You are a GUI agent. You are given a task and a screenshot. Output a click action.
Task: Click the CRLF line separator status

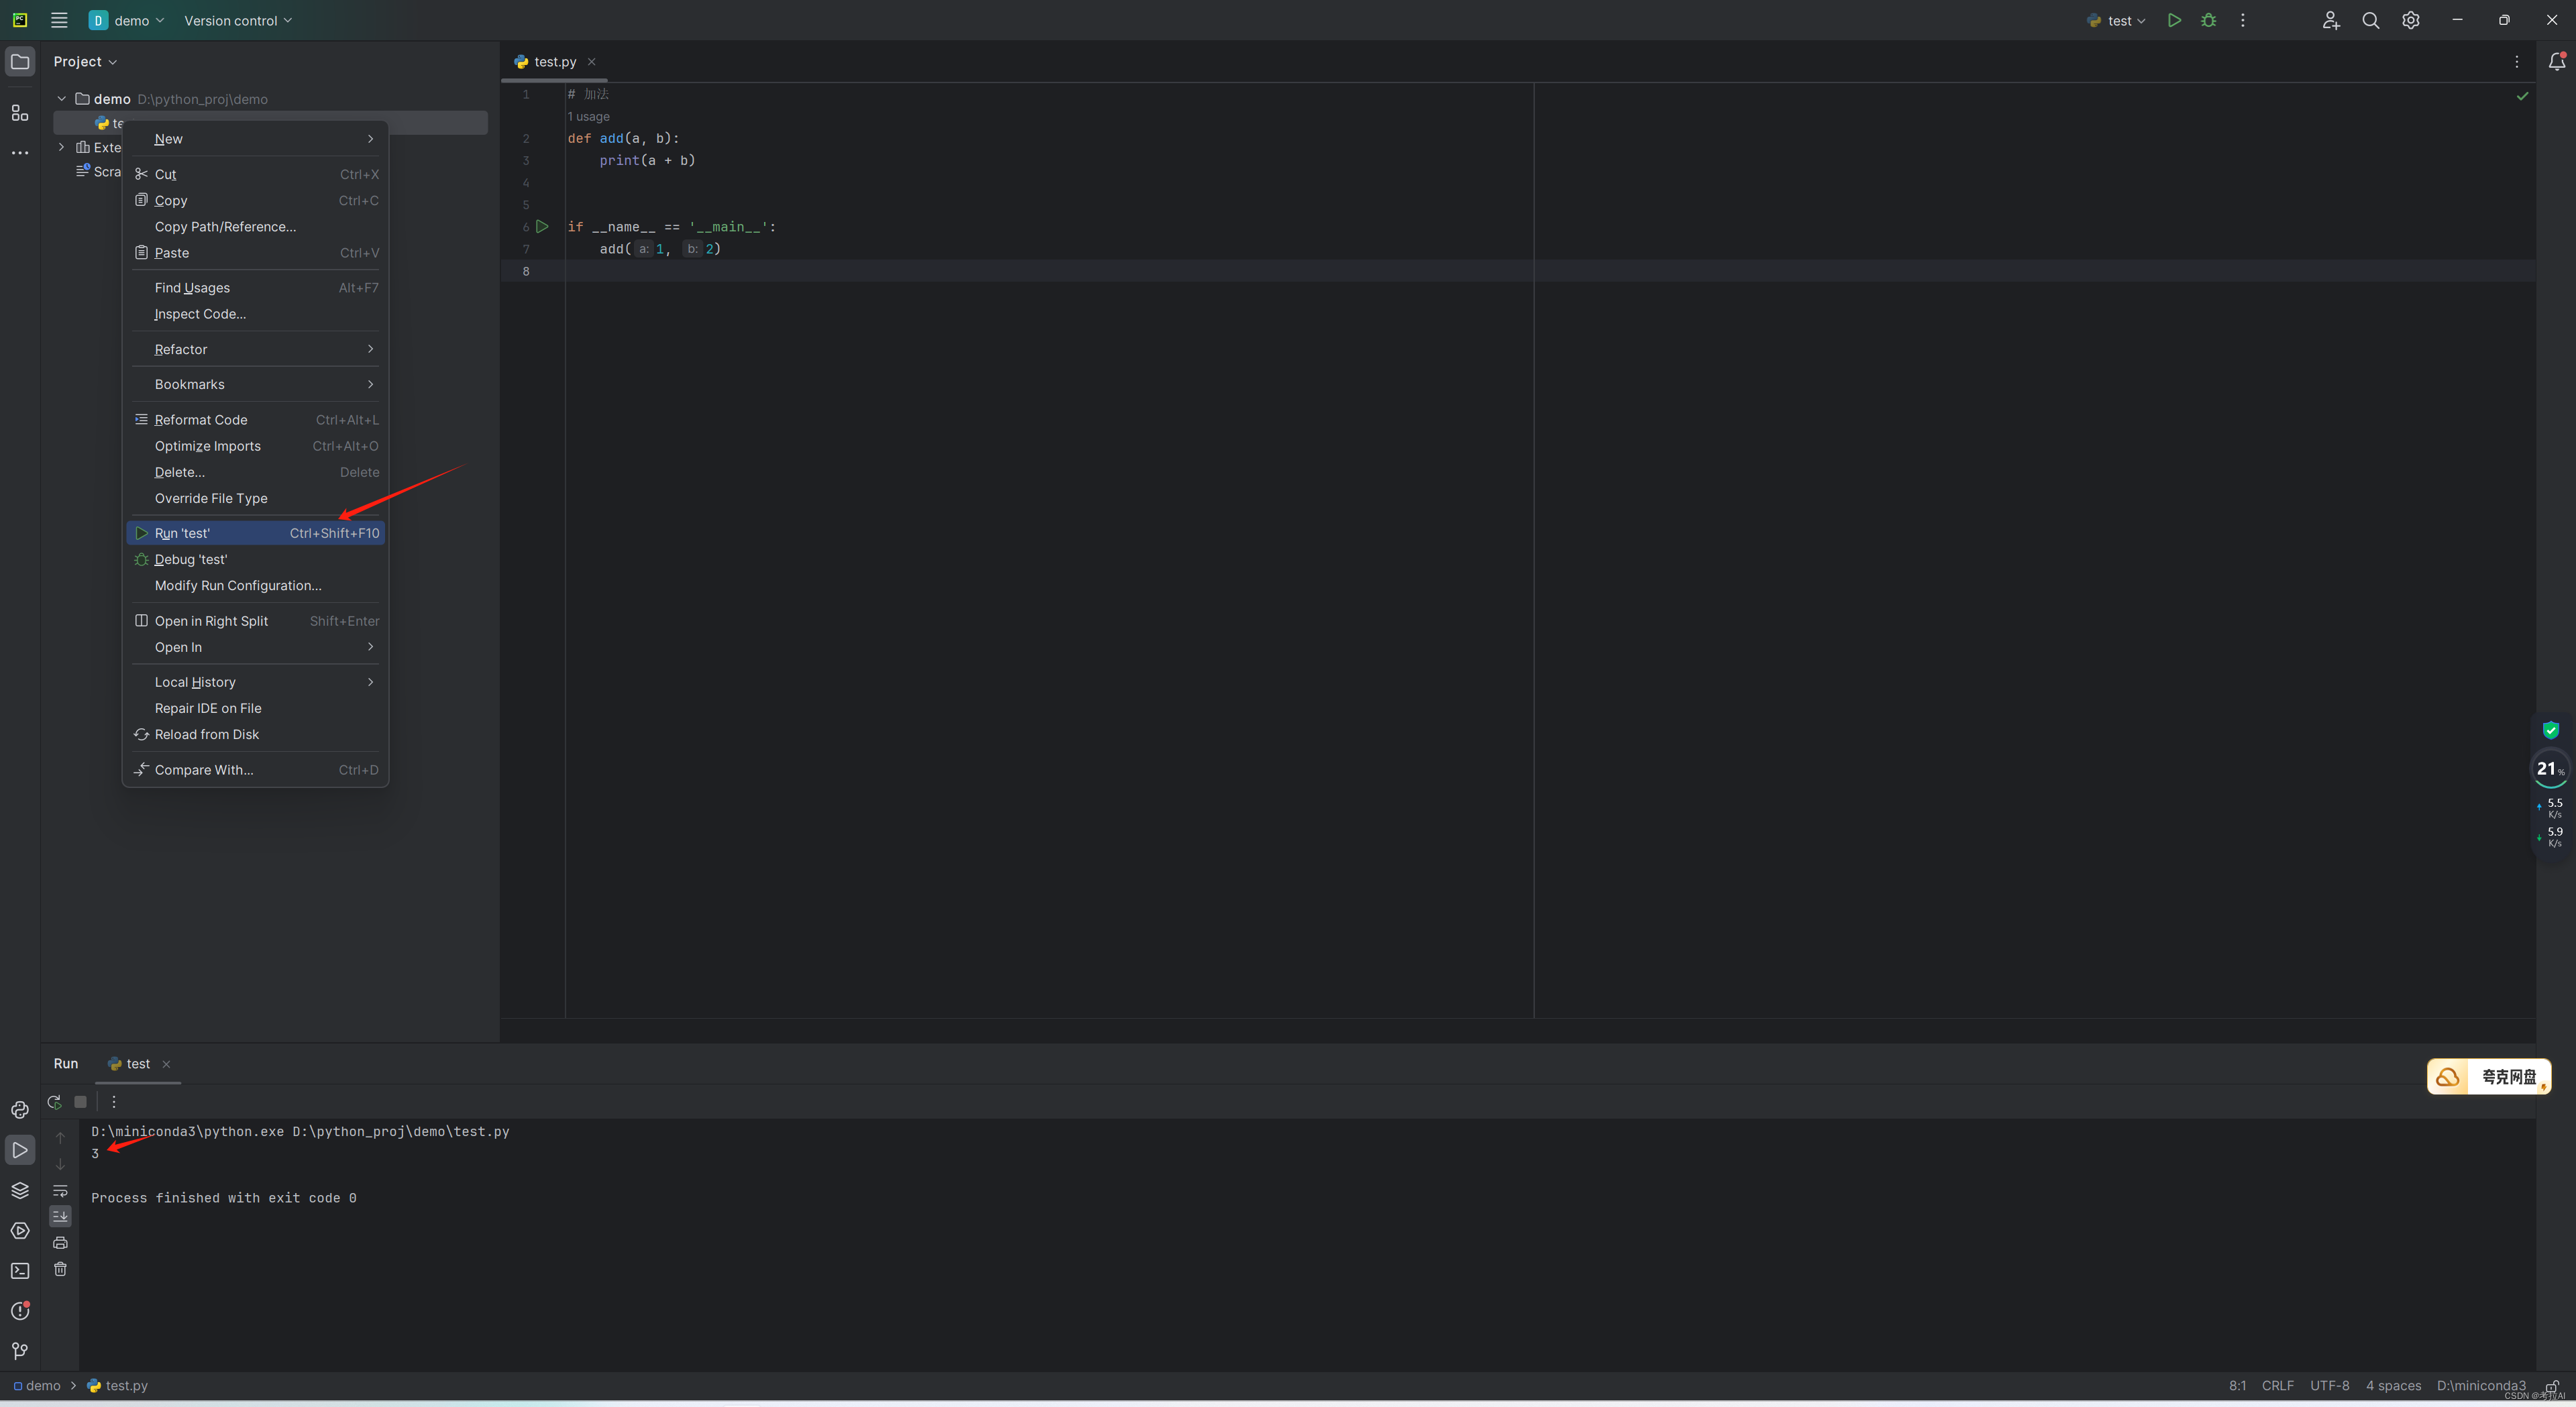(x=2277, y=1385)
